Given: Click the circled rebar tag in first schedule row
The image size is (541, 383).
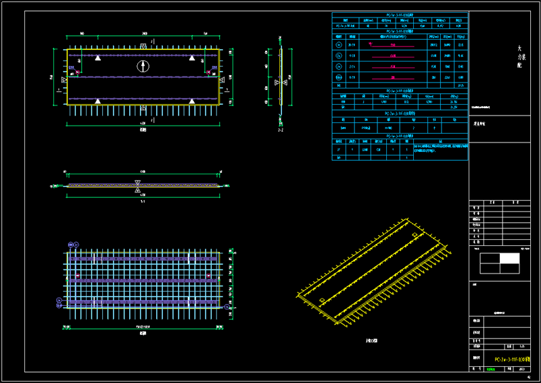Looking at the screenshot, I should pyautogui.click(x=339, y=45).
